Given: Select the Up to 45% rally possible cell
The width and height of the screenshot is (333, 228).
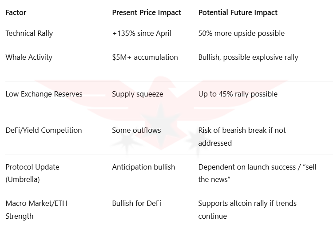Looking at the screenshot, I should pos(238,94).
